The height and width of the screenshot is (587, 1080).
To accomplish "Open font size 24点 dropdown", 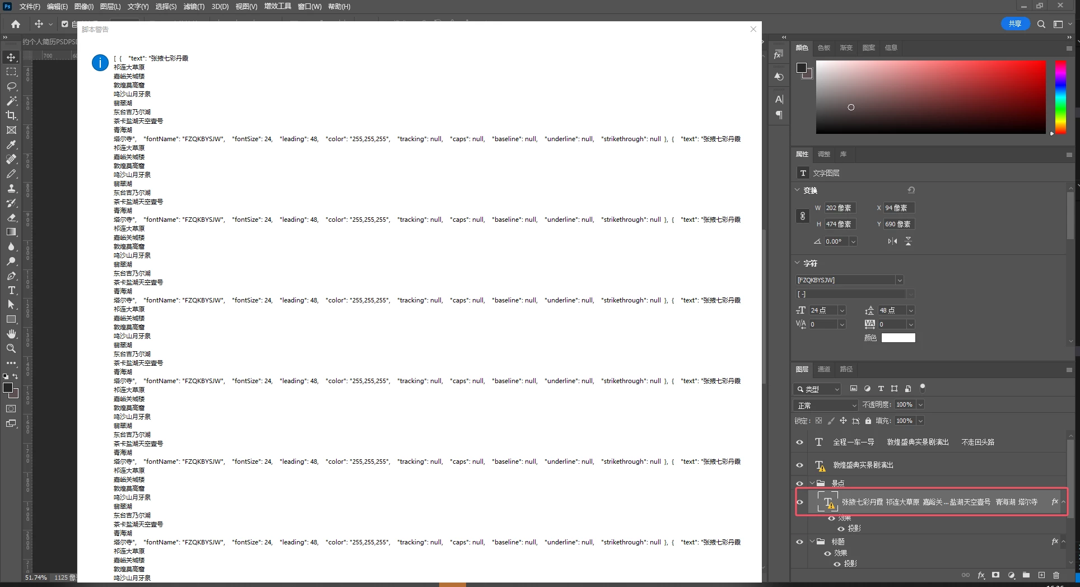I will click(x=841, y=310).
